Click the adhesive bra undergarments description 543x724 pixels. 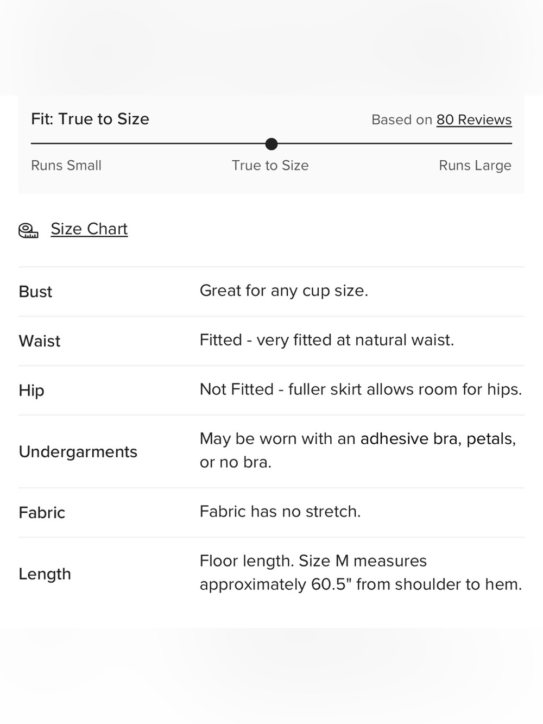pyautogui.click(x=358, y=450)
